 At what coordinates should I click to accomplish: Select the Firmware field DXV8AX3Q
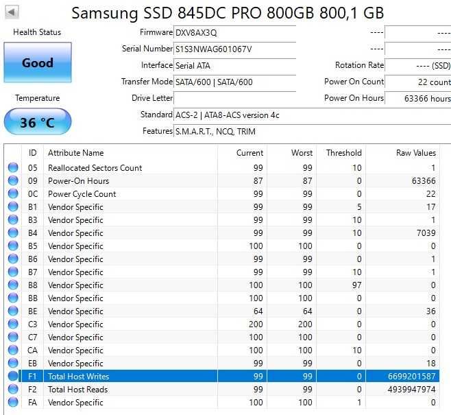click(x=234, y=32)
